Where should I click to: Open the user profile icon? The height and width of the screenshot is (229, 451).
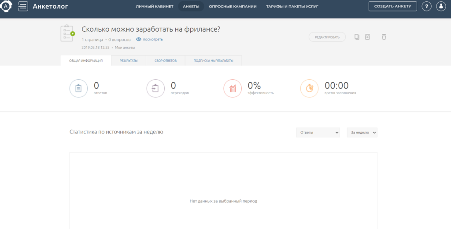[441, 6]
